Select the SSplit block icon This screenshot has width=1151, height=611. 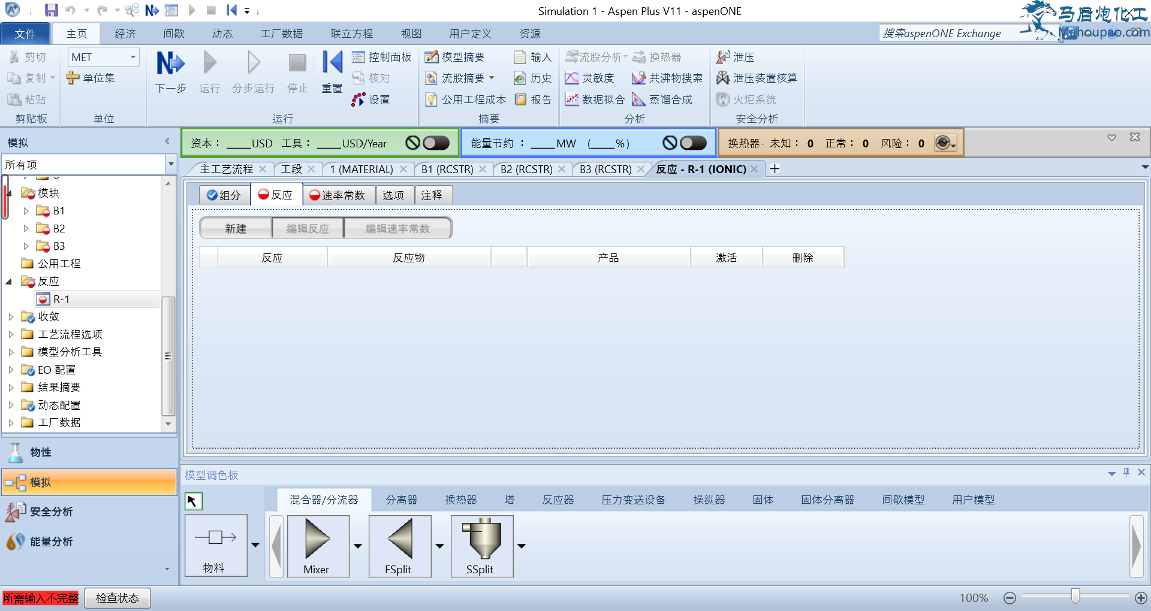coord(482,546)
